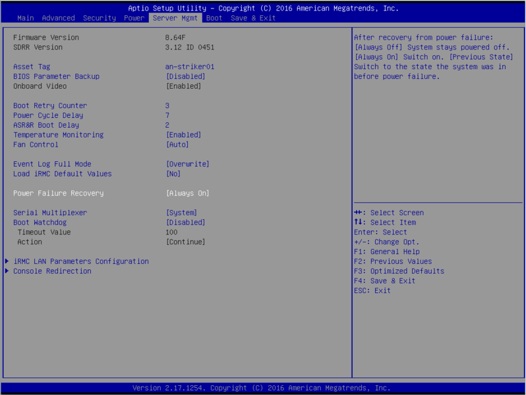526x395 pixels.
Task: Toggle BIOS Parameter Backup Disabled value
Action: pyautogui.click(x=185, y=76)
